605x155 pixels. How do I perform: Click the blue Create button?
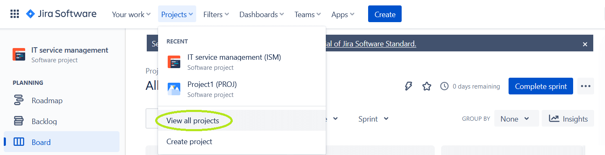[x=385, y=14]
